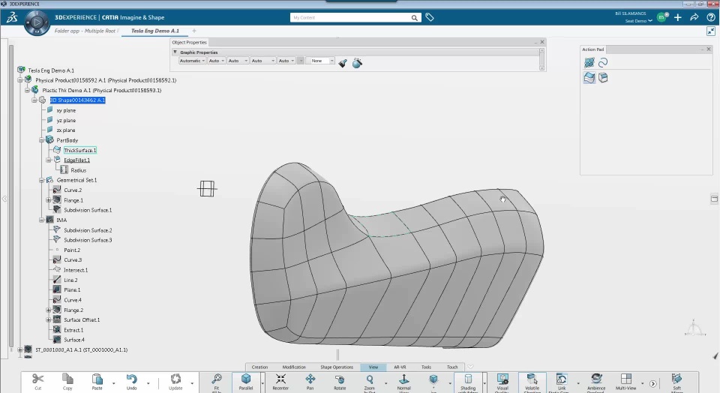Image resolution: width=720 pixels, height=393 pixels.
Task: Open the help question mark icon
Action: pos(711,17)
